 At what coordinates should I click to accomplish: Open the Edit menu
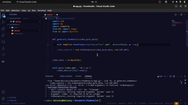[8, 10]
